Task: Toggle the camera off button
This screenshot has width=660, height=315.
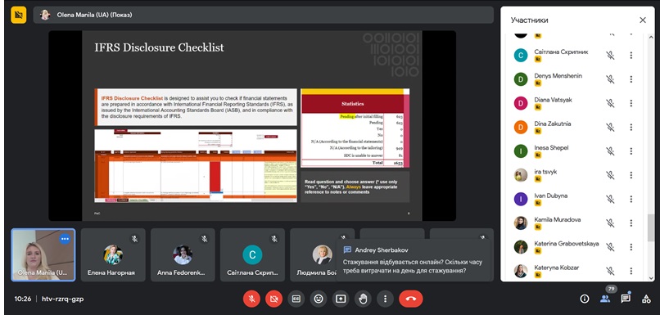Action: tap(274, 299)
